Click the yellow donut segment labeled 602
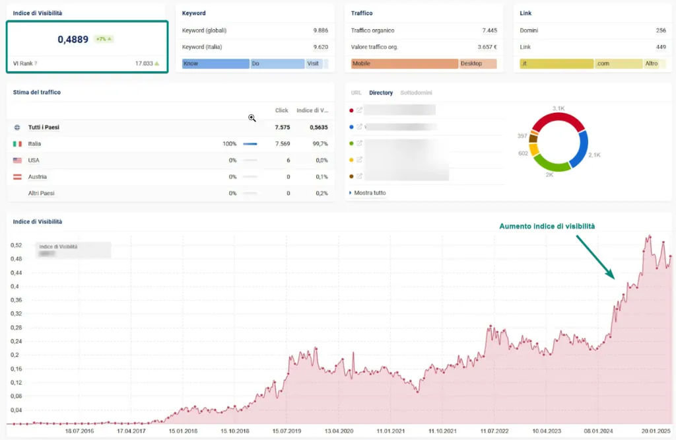Image resolution: width=676 pixels, height=440 pixels. (x=533, y=149)
